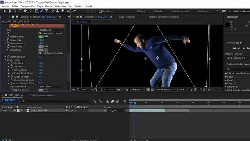The image size is (250, 141).
Task: Open Replace Method Soft Colour dropdown
Action: [x=51, y=87]
